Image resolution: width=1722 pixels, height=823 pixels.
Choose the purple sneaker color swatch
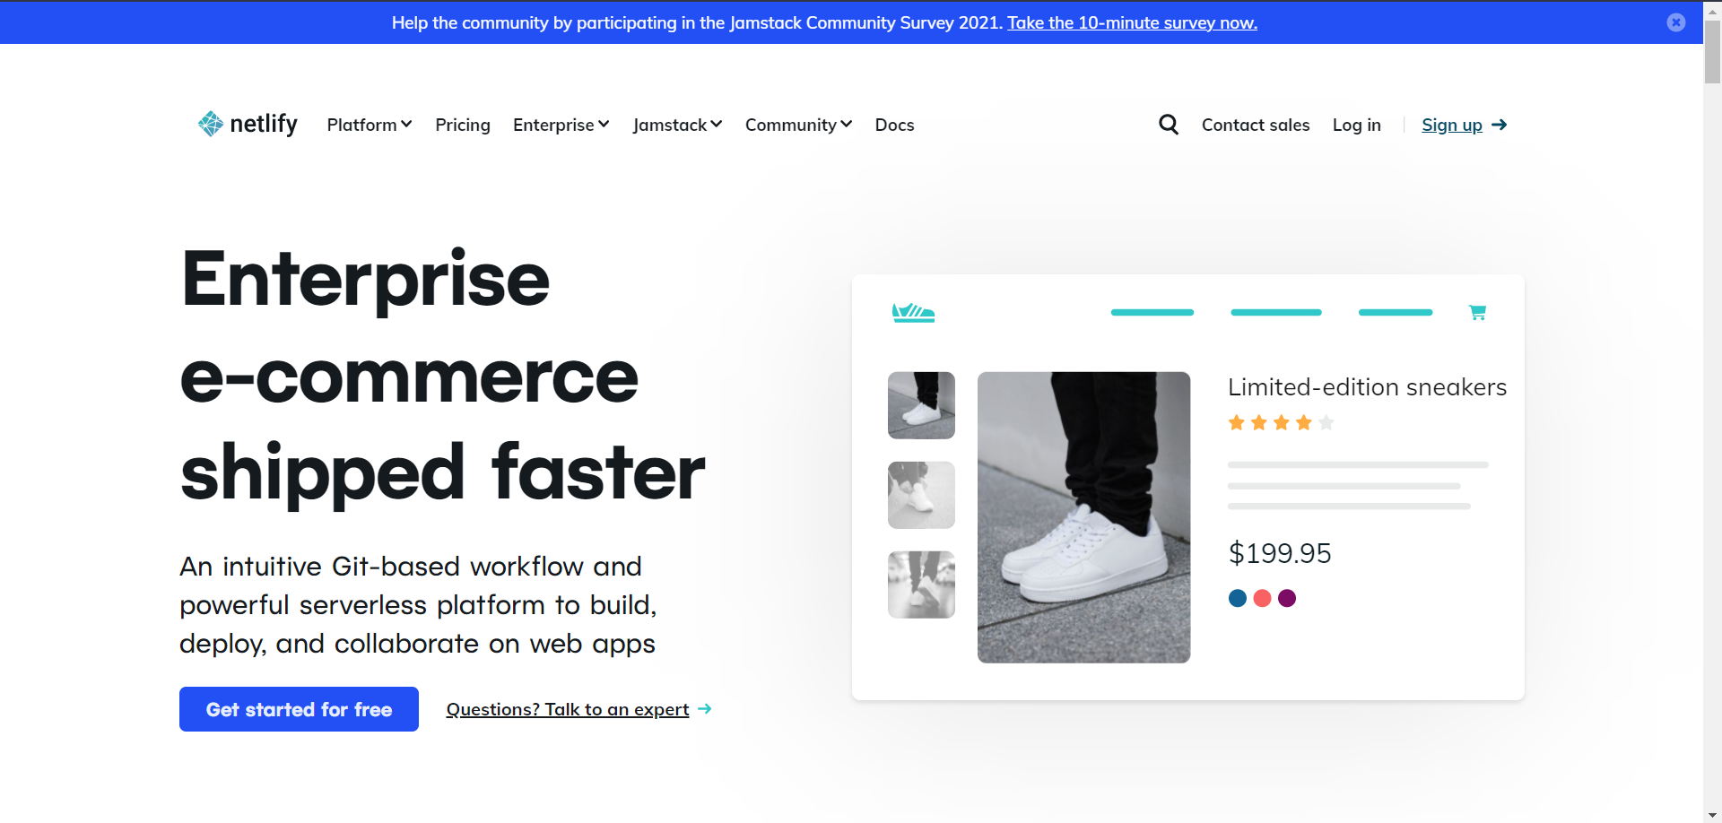(1287, 598)
